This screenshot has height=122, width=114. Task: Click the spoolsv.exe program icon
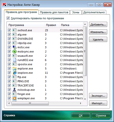(x=14, y=64)
